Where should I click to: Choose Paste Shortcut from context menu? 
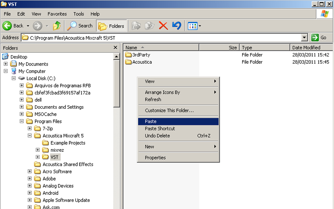(x=178, y=129)
